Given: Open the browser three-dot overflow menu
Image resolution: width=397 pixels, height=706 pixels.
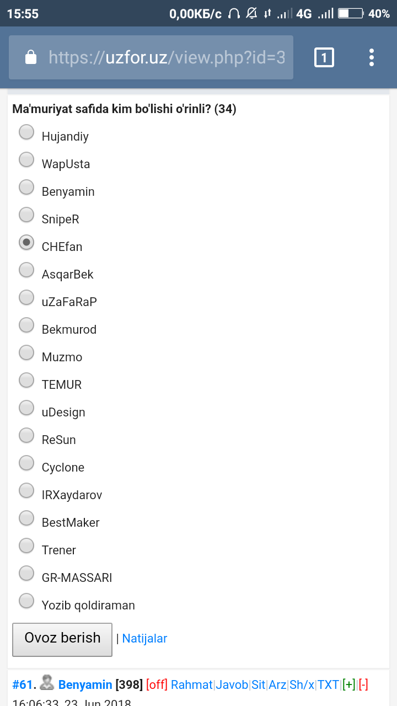Looking at the screenshot, I should click(372, 57).
